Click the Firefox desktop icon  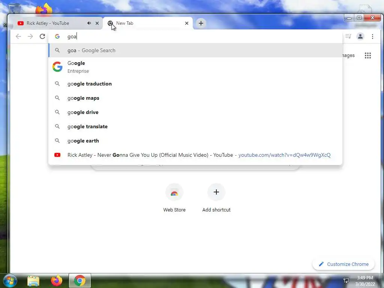click(x=44, y=9)
